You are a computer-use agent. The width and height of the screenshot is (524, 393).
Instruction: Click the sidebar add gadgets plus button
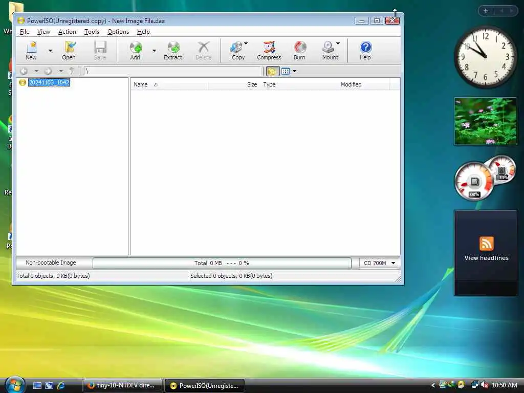coord(486,11)
